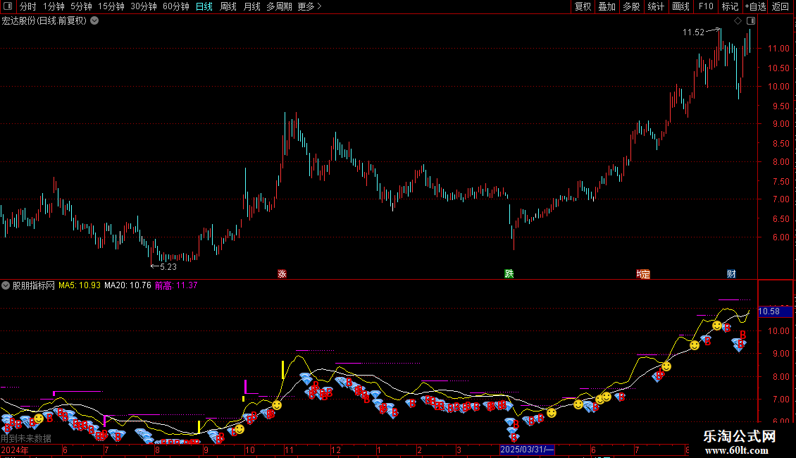The height and width of the screenshot is (458, 796).
Task: Toggle the right panel icon near diamond
Action: point(752,21)
